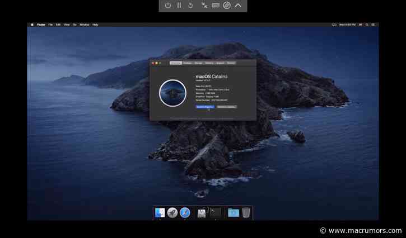Image resolution: width=406 pixels, height=238 pixels.
Task: Switch to the Memory tab
Action: pyautogui.click(x=209, y=63)
